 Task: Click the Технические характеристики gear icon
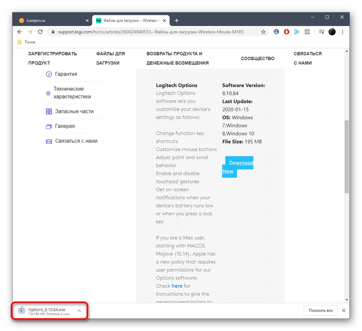48,93
